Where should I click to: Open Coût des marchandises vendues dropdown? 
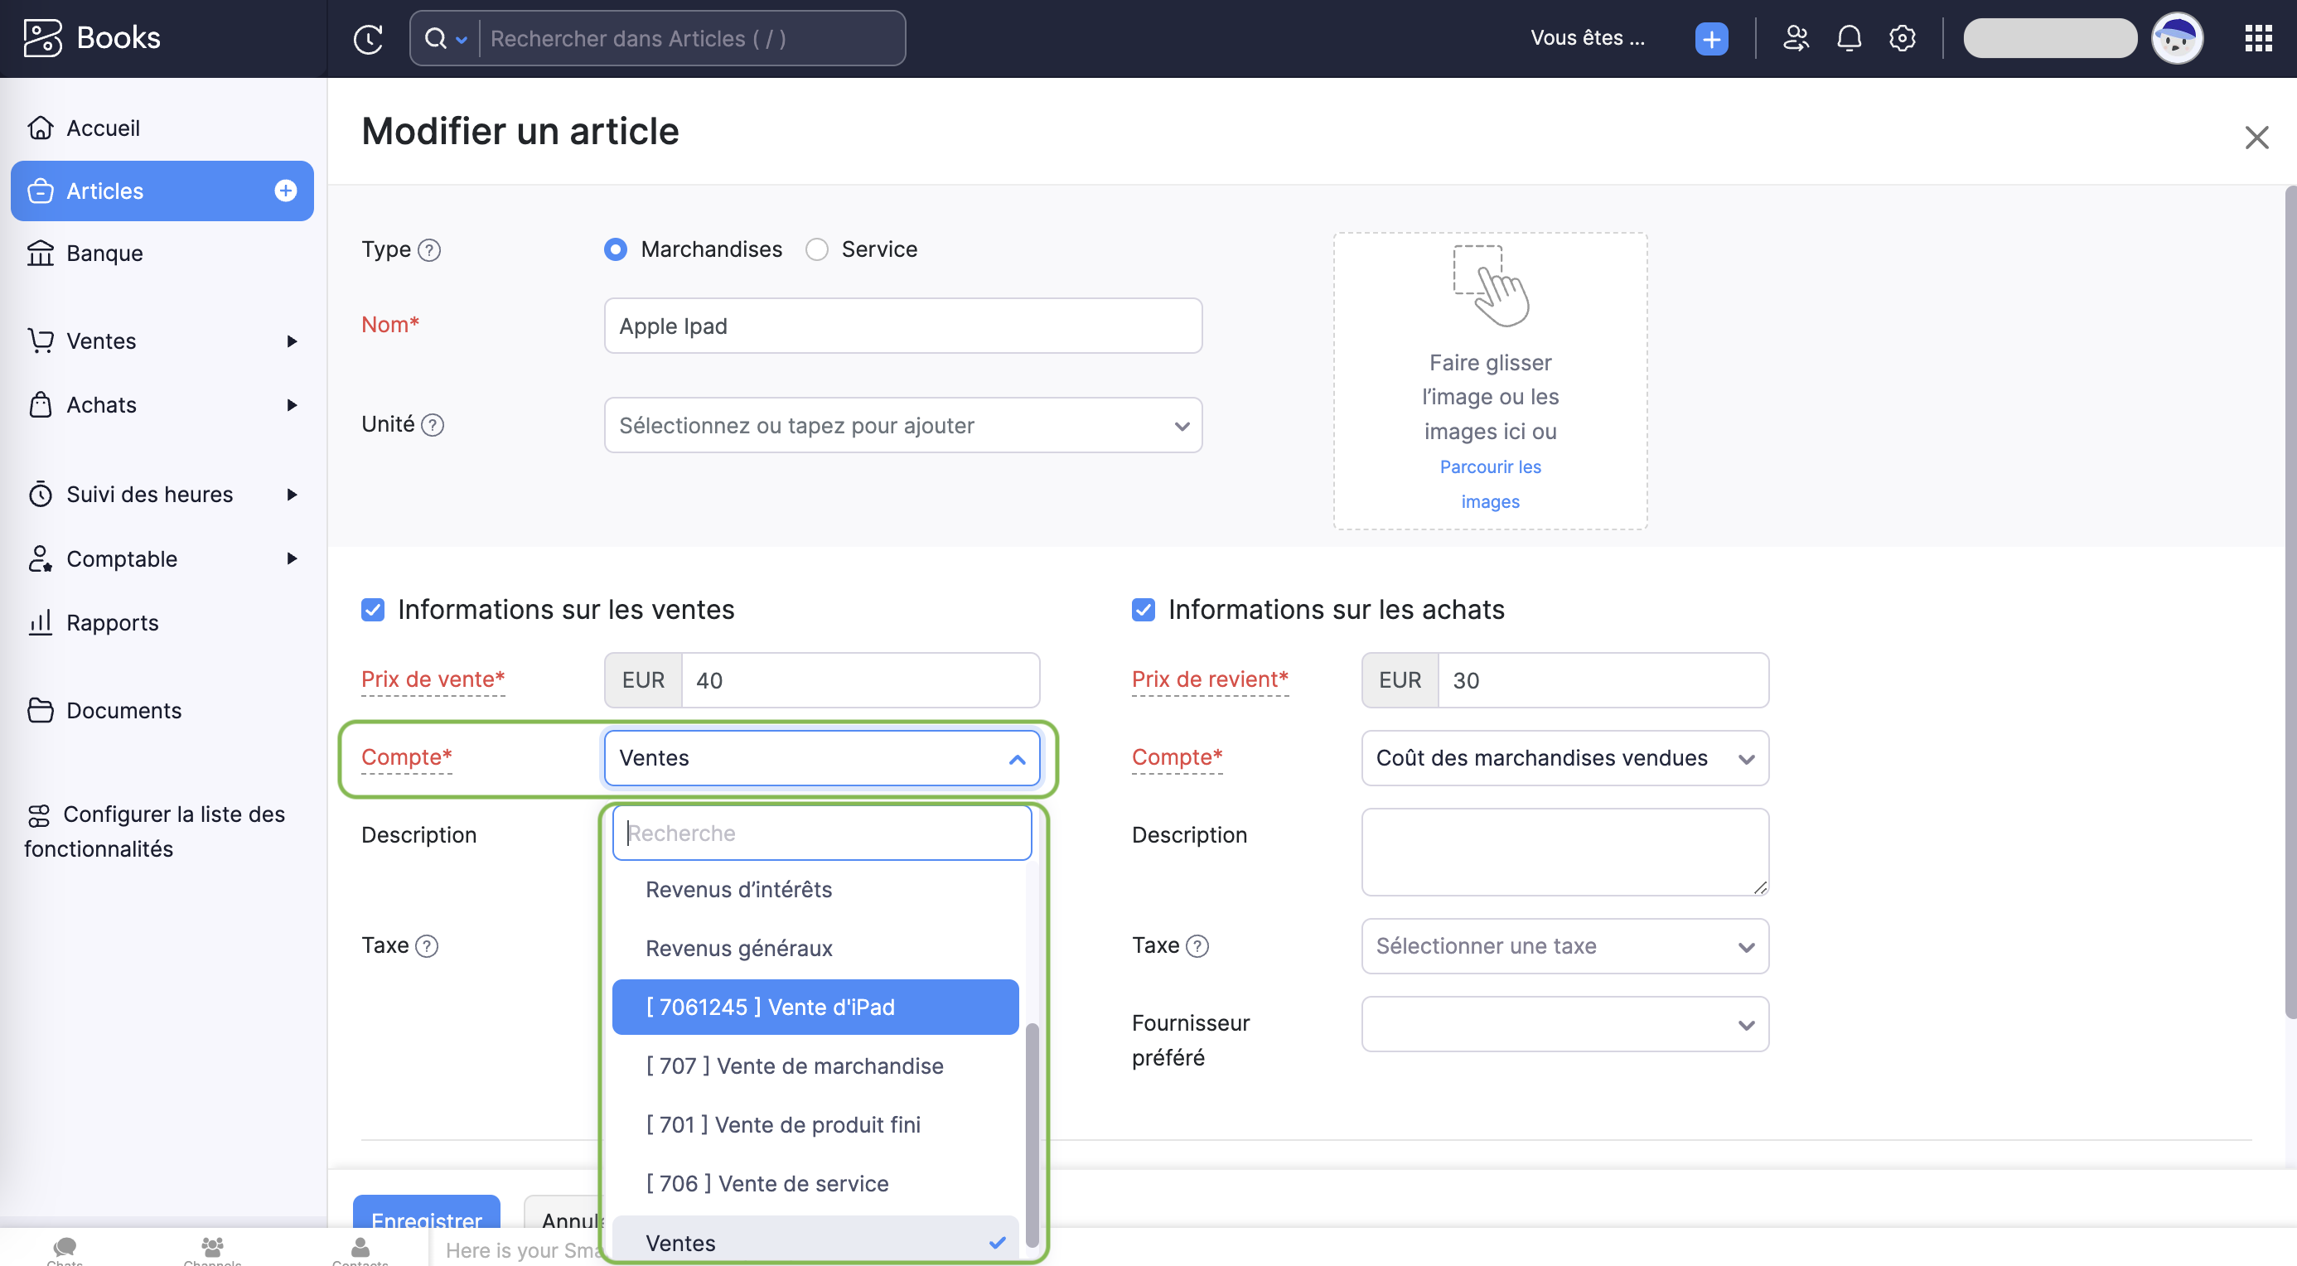1564,758
